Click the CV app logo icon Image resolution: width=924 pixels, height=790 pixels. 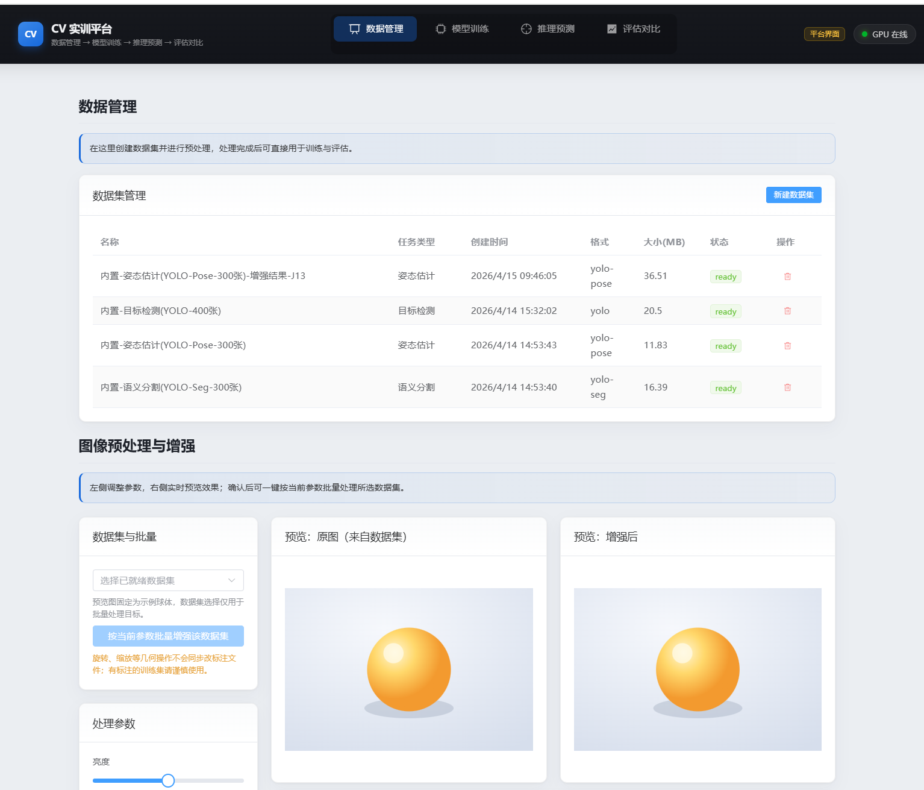(30, 34)
